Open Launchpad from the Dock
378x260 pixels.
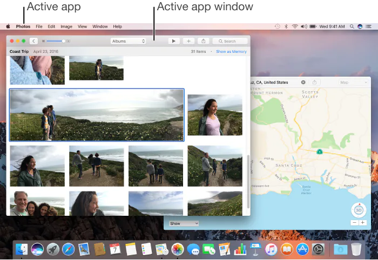[53, 249]
